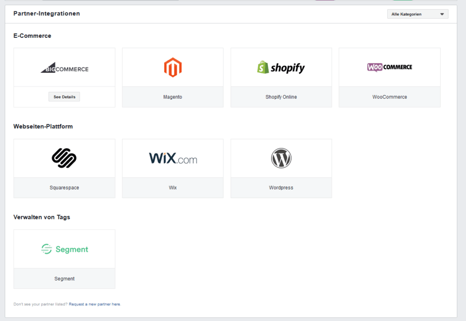Follow the Request a new partner link
The image size is (466, 321).
pyautogui.click(x=95, y=304)
